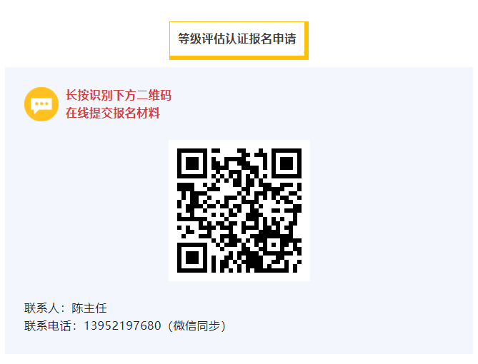The width and height of the screenshot is (478, 364).
Task: Click the small alignment square in QR code
Action: pos(274,245)
